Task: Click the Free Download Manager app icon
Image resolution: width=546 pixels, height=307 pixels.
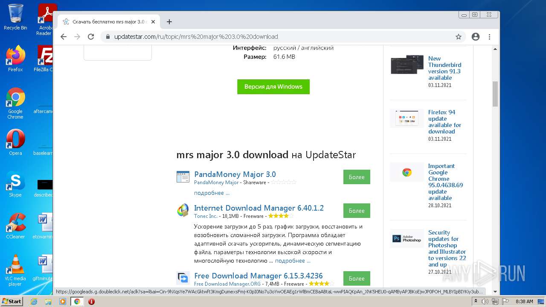Action: pyautogui.click(x=183, y=278)
